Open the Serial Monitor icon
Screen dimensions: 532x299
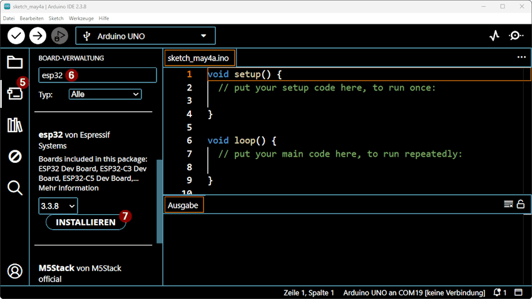(x=516, y=36)
